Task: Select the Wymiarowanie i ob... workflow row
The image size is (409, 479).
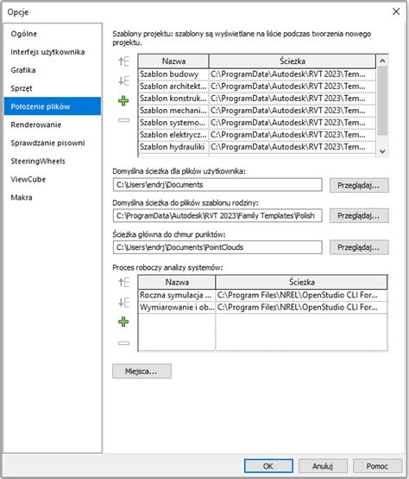Action: click(262, 307)
